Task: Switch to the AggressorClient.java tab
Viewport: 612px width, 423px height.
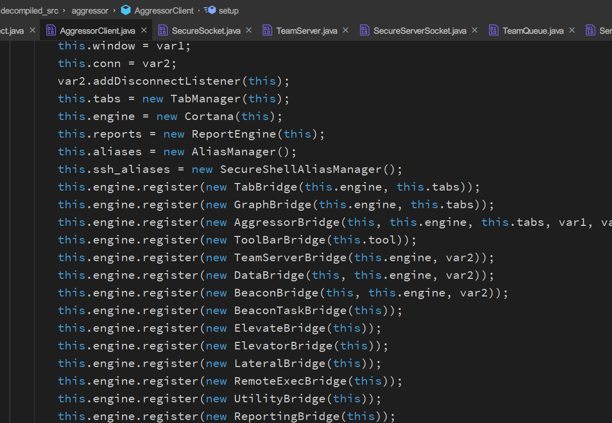Action: tap(97, 31)
